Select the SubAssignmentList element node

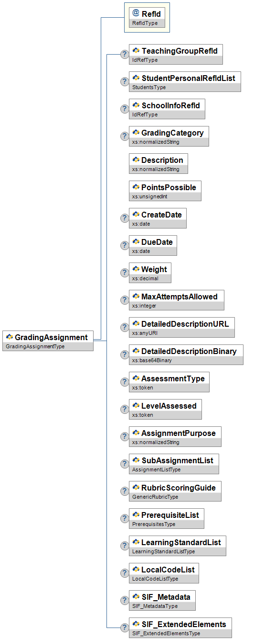174,464
